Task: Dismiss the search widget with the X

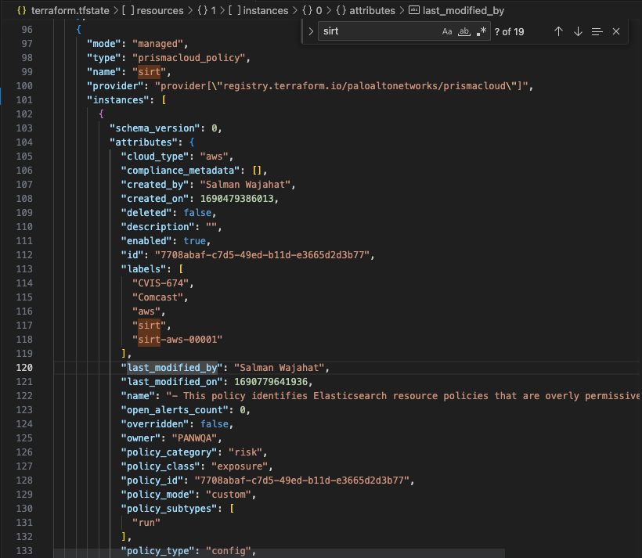Action: (x=615, y=31)
